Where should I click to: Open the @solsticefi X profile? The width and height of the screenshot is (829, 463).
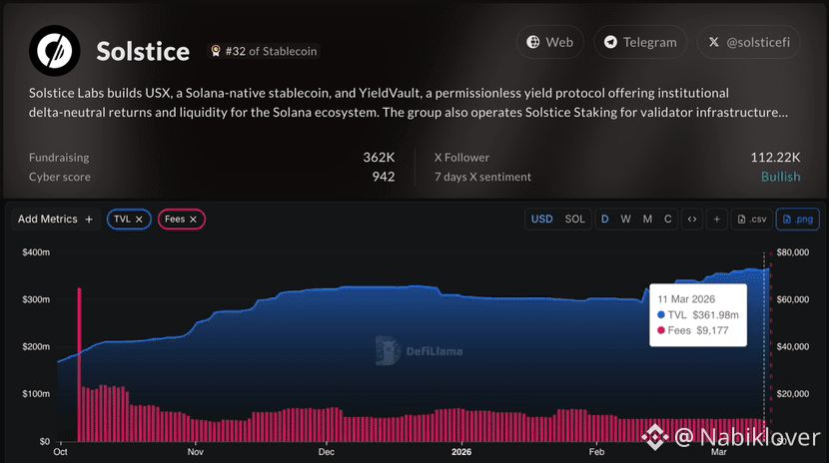tap(749, 42)
